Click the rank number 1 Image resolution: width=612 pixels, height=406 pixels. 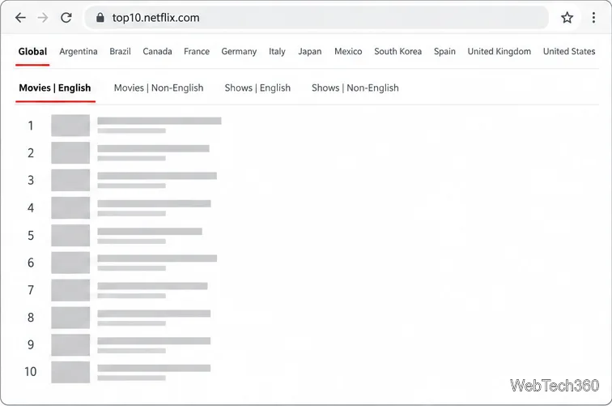(x=31, y=126)
